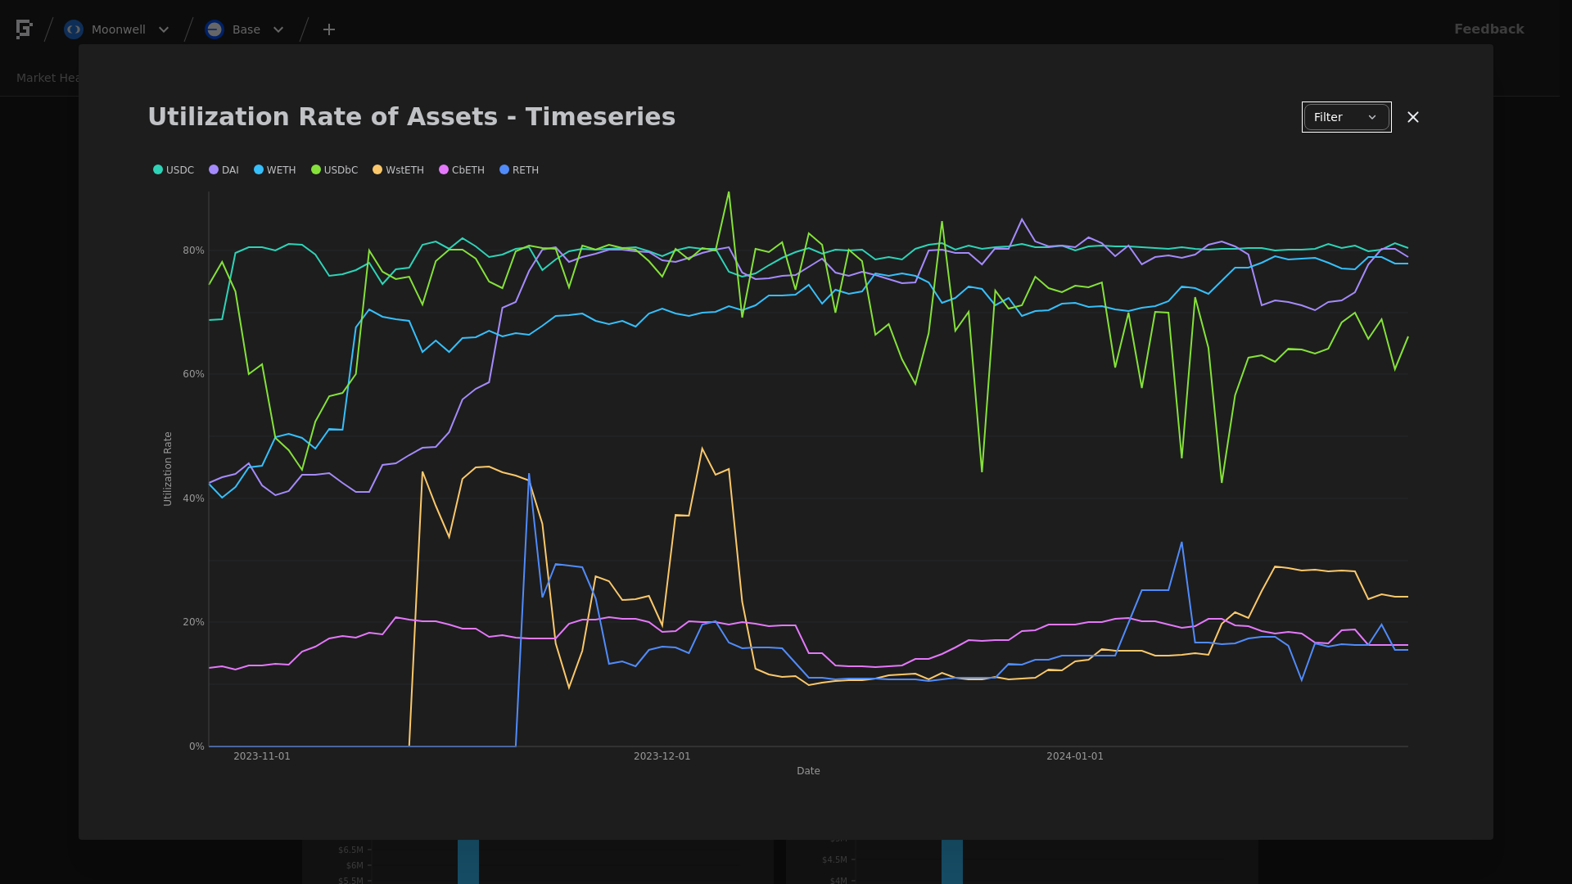1572x884 pixels.
Task: Click the Base chain icon
Action: (215, 29)
